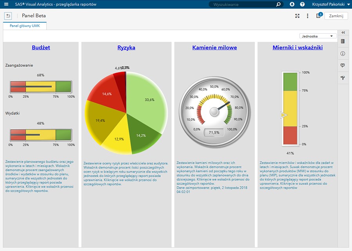The width and height of the screenshot is (352, 251).
Task: Show the info side panel icon
Action: [x=343, y=54]
